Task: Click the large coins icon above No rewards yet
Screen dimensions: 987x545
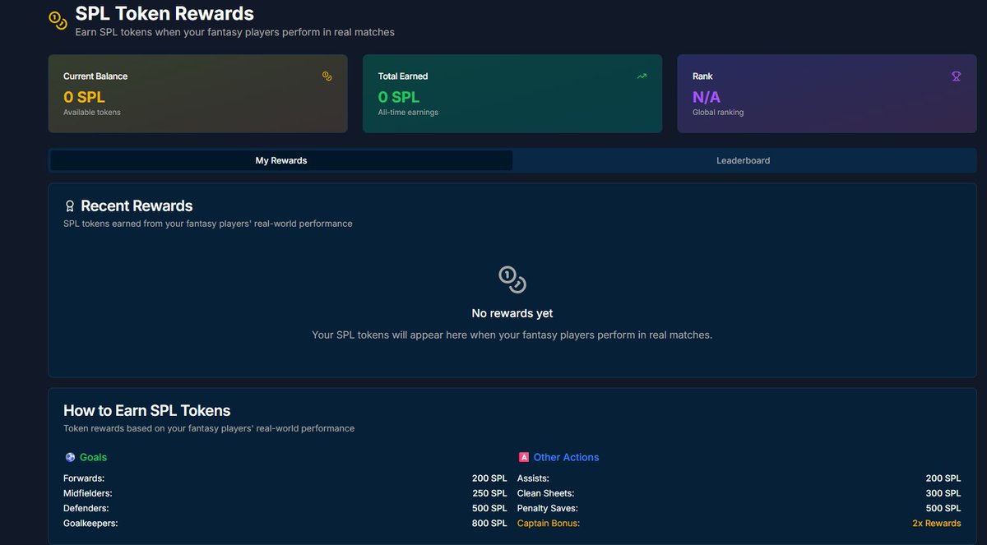Action: coord(512,279)
